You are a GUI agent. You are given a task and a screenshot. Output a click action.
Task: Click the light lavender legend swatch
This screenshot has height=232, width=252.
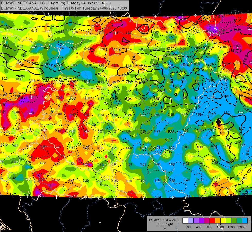pyautogui.click(x=191, y=221)
